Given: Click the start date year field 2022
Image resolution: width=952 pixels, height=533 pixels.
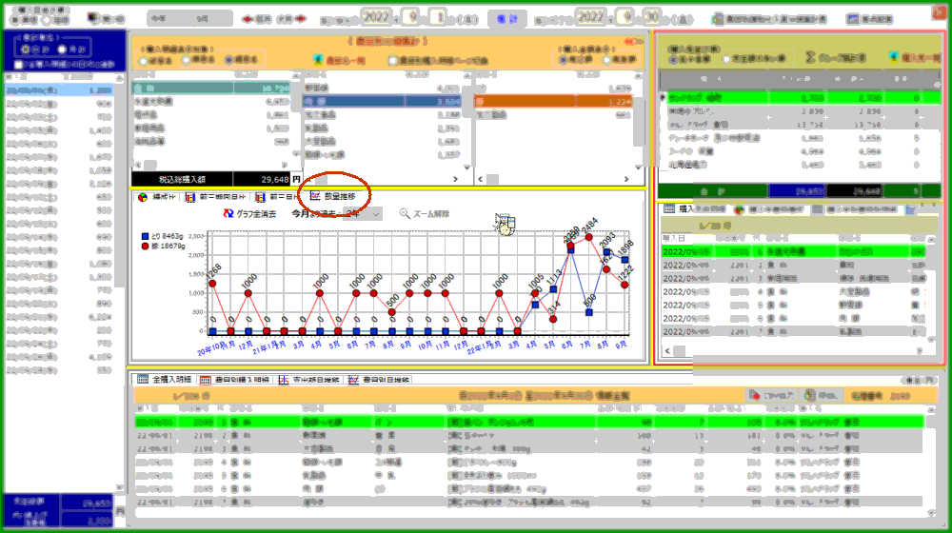Looking at the screenshot, I should [376, 17].
